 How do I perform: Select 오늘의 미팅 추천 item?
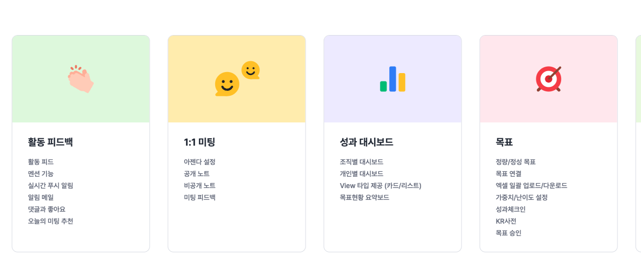[x=50, y=221]
